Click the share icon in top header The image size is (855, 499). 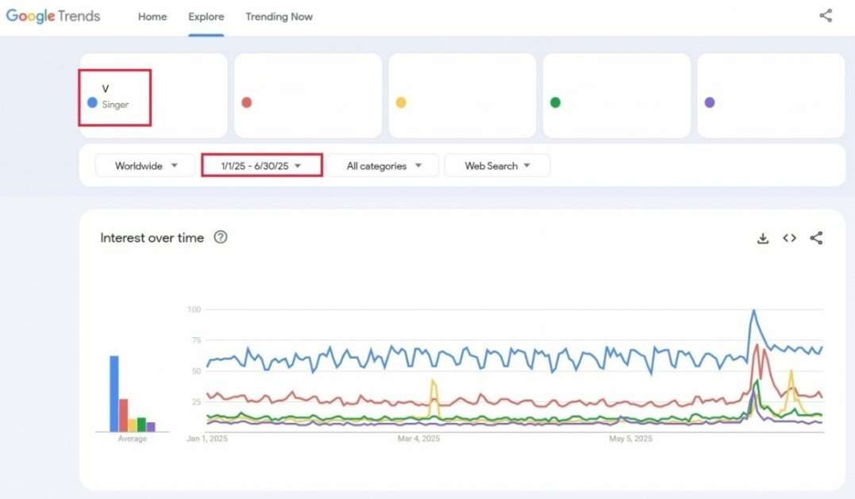pos(826,16)
